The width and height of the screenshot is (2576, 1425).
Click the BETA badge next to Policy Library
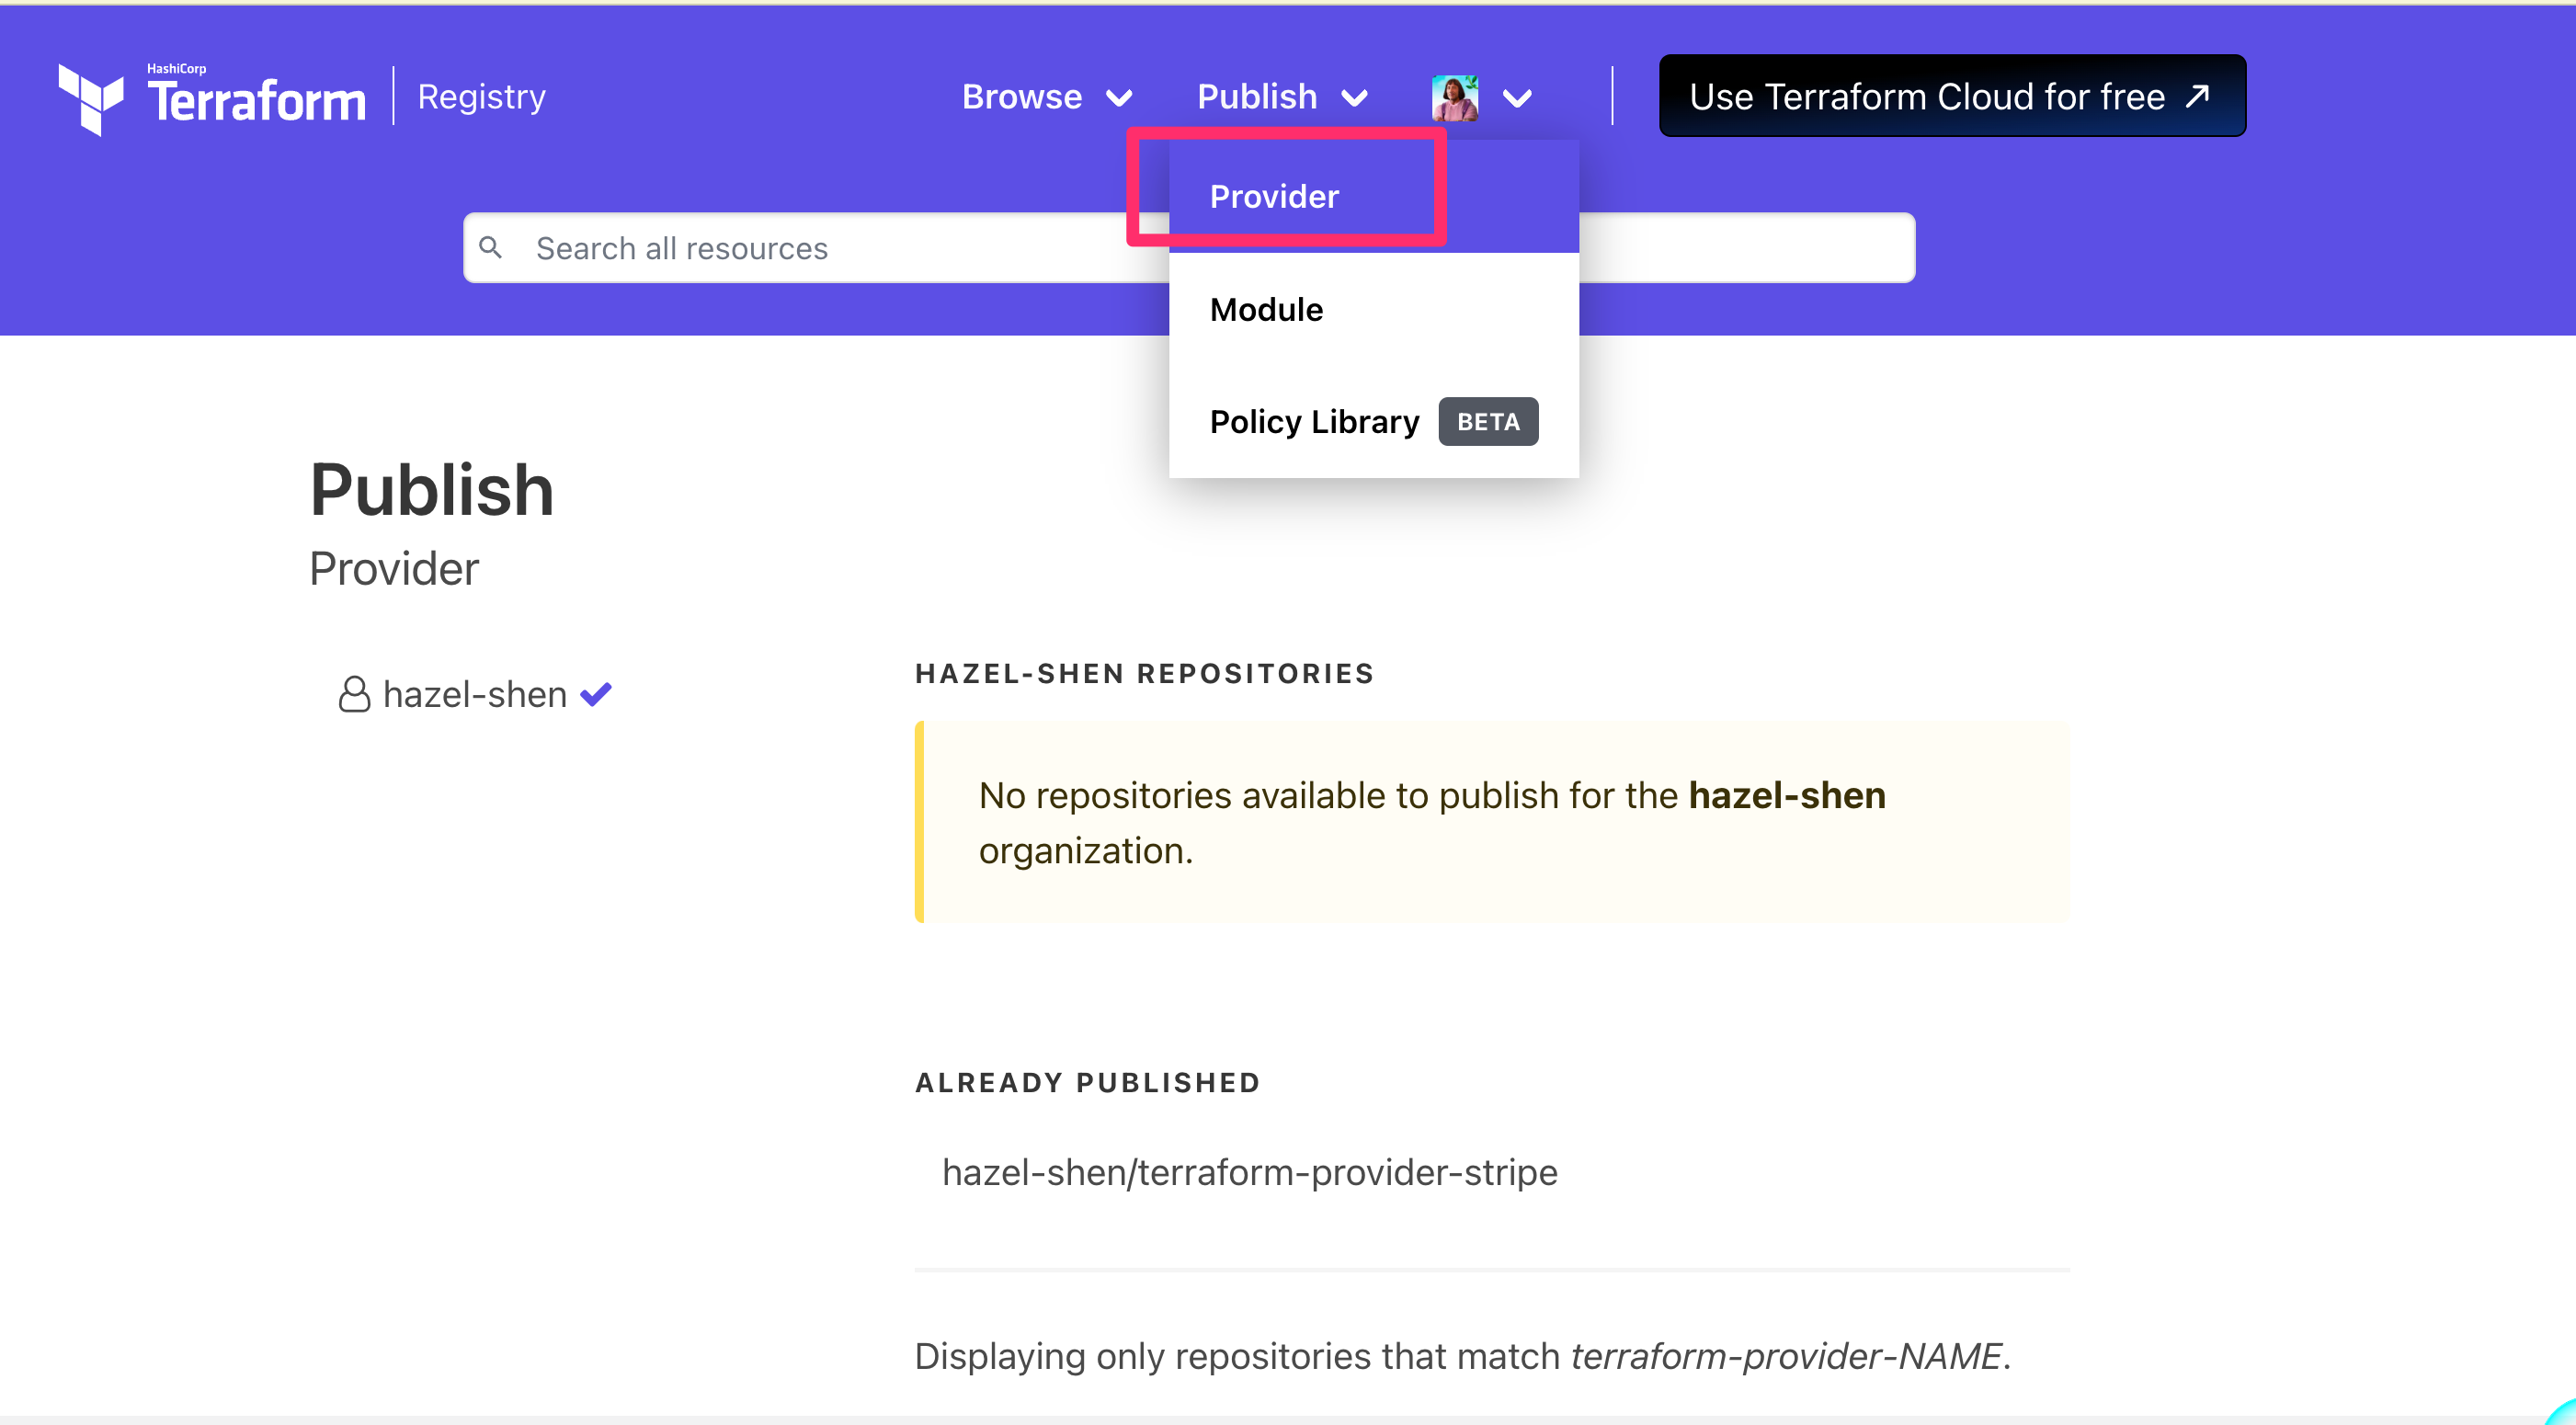pos(1487,421)
